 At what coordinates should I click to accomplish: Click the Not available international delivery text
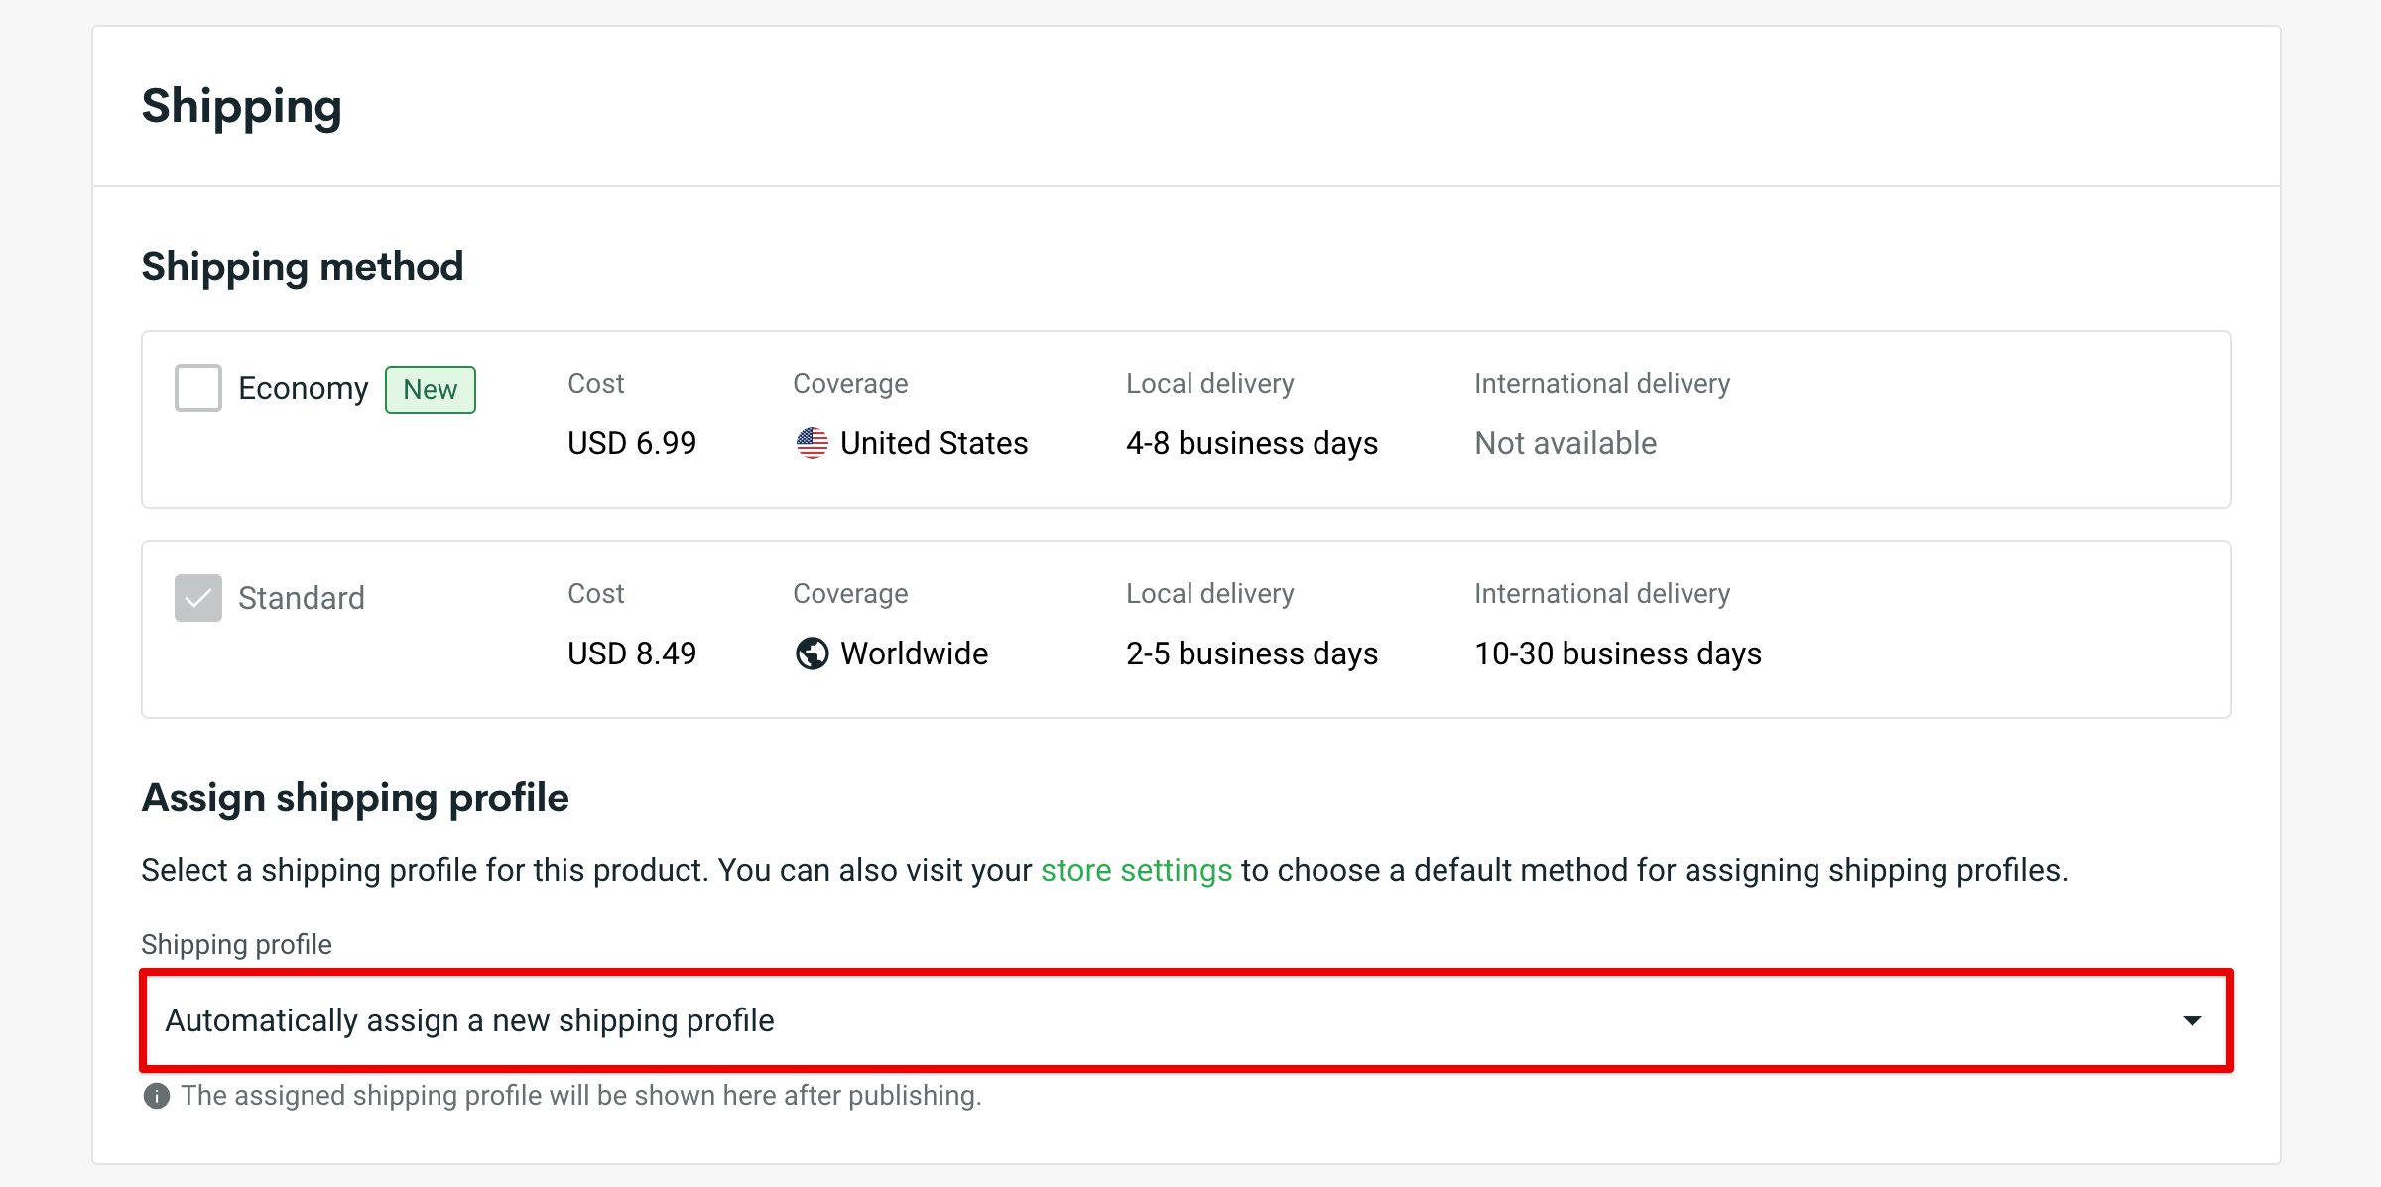pos(1566,443)
